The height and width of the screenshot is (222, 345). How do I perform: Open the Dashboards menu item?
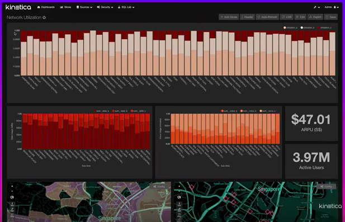click(x=46, y=7)
